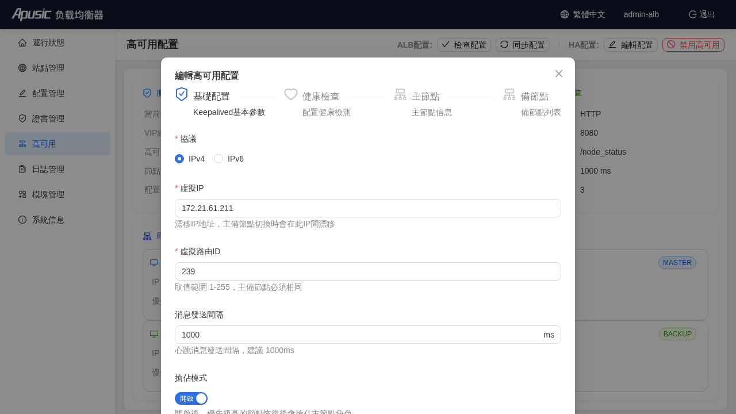Click the 健康檢查 step title
This screenshot has width=736, height=414.
click(x=321, y=97)
